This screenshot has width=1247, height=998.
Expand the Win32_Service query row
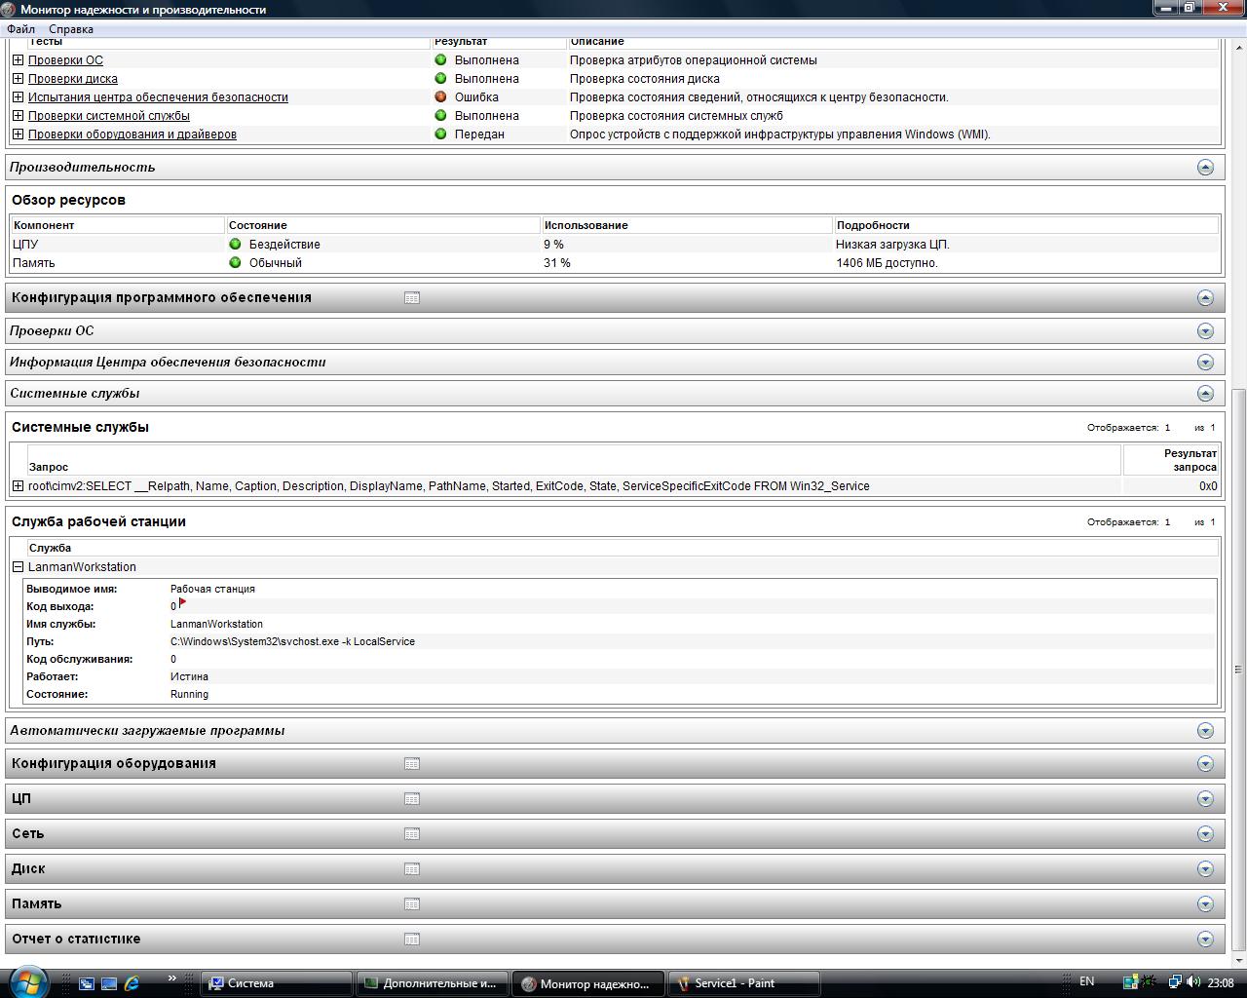click(18, 486)
